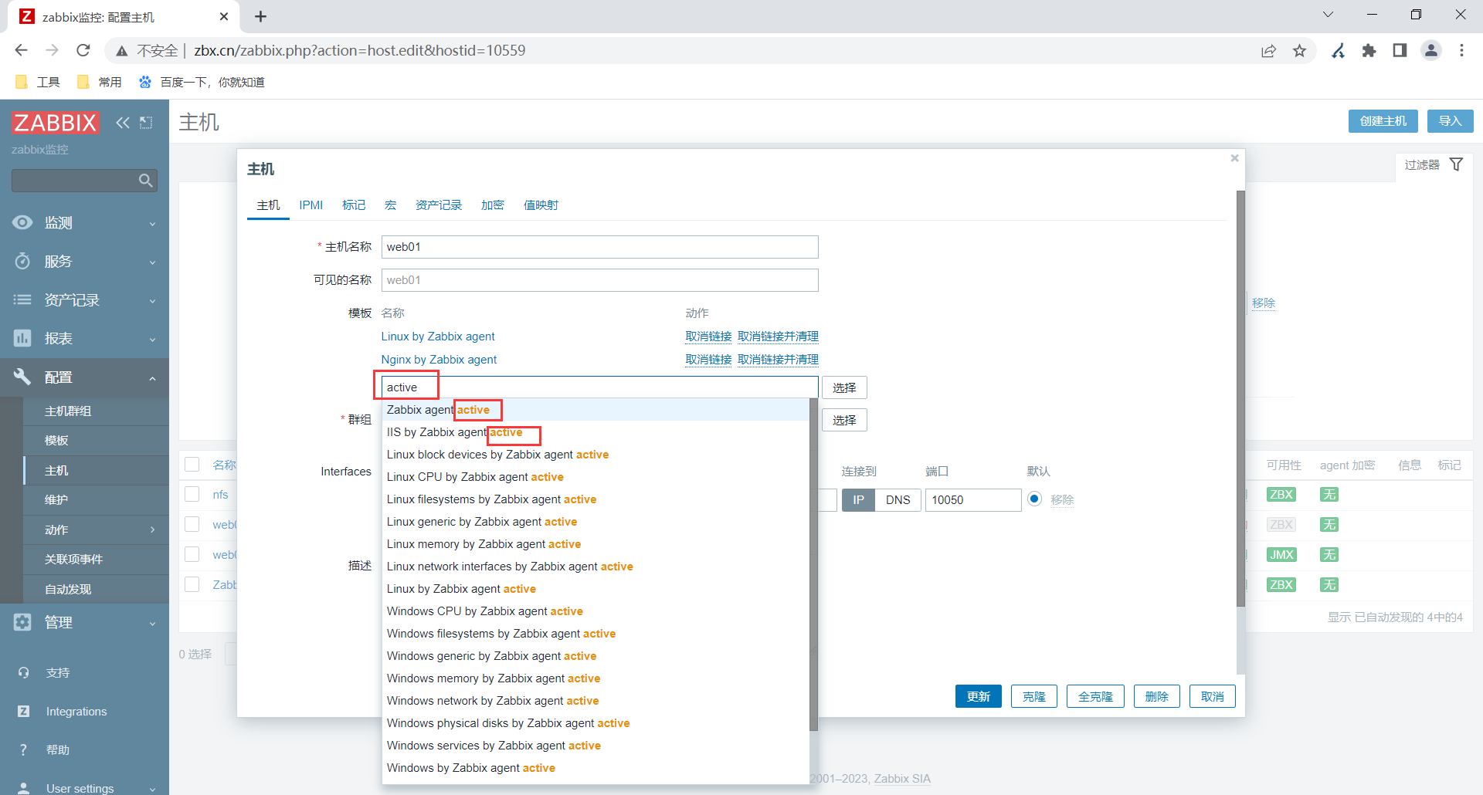This screenshot has width=1483, height=795.
Task: Click the 克隆 clone button
Action: [x=1034, y=696]
